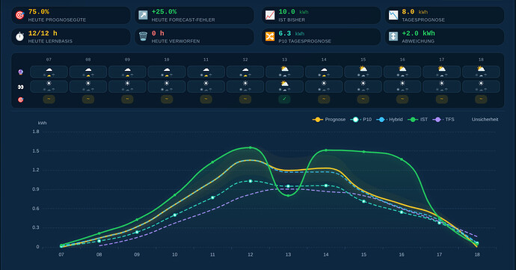
Task: Select the forecast partly-sunny tile for hour 16
Action: (x=402, y=72)
